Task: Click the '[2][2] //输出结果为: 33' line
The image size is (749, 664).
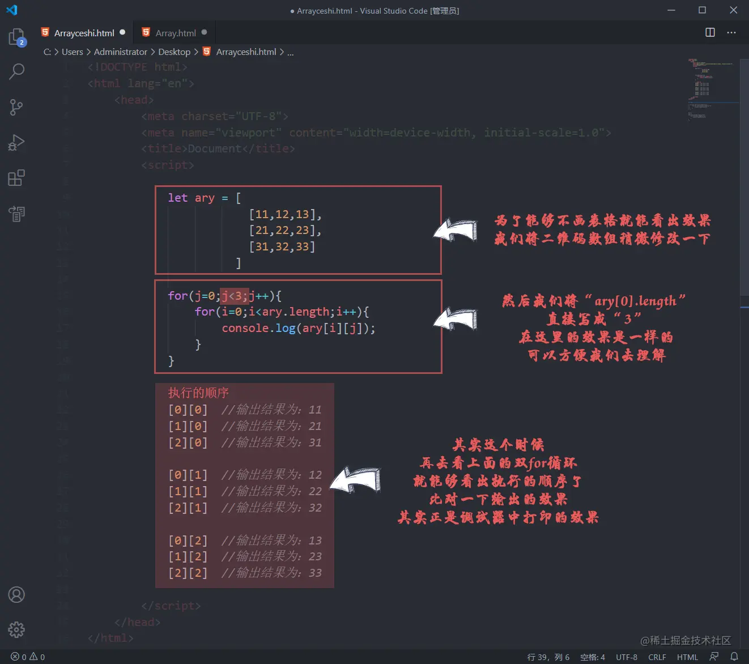Action: [x=245, y=573]
